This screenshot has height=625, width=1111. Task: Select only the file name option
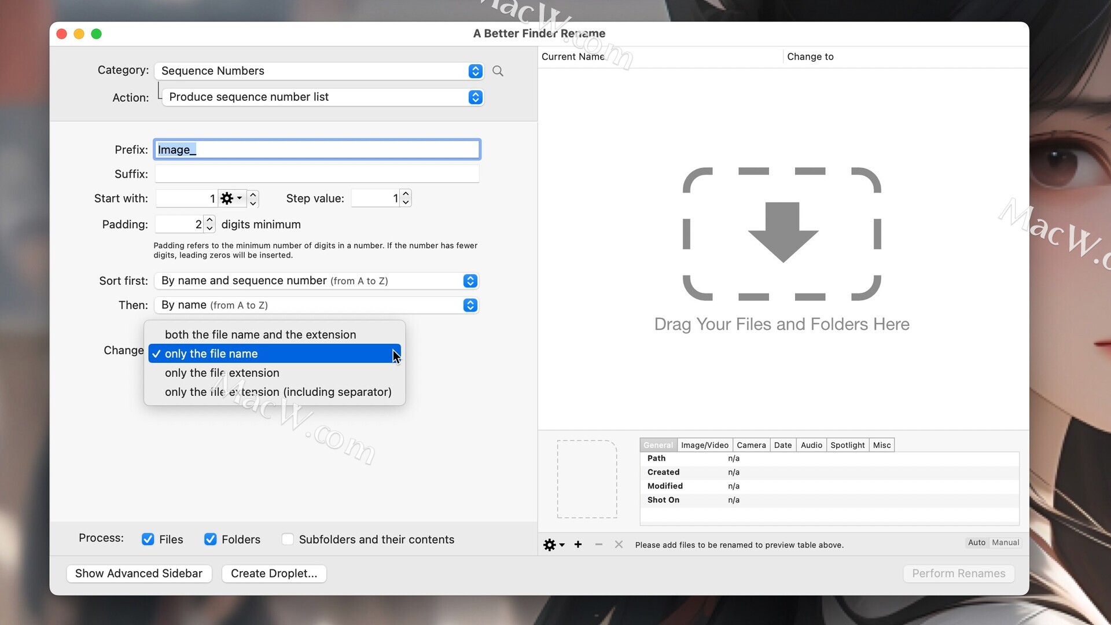click(x=275, y=354)
